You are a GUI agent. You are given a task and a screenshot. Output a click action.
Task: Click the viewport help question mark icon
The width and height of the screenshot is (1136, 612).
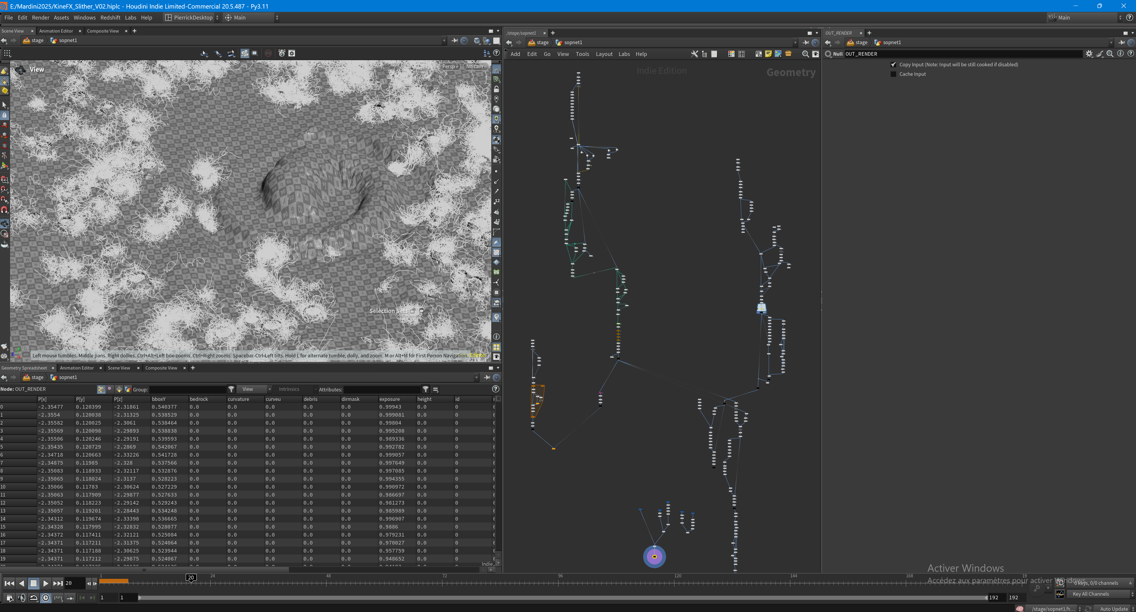click(x=496, y=53)
